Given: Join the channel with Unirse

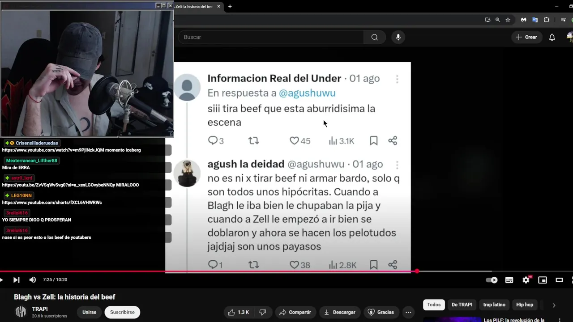Looking at the screenshot, I should (x=89, y=312).
